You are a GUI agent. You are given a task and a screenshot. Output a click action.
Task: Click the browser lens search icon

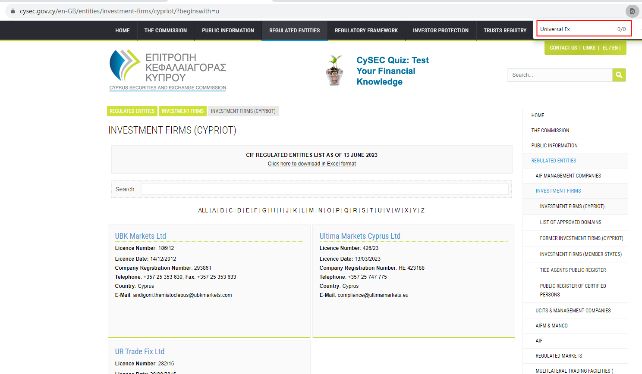pyautogui.click(x=632, y=11)
